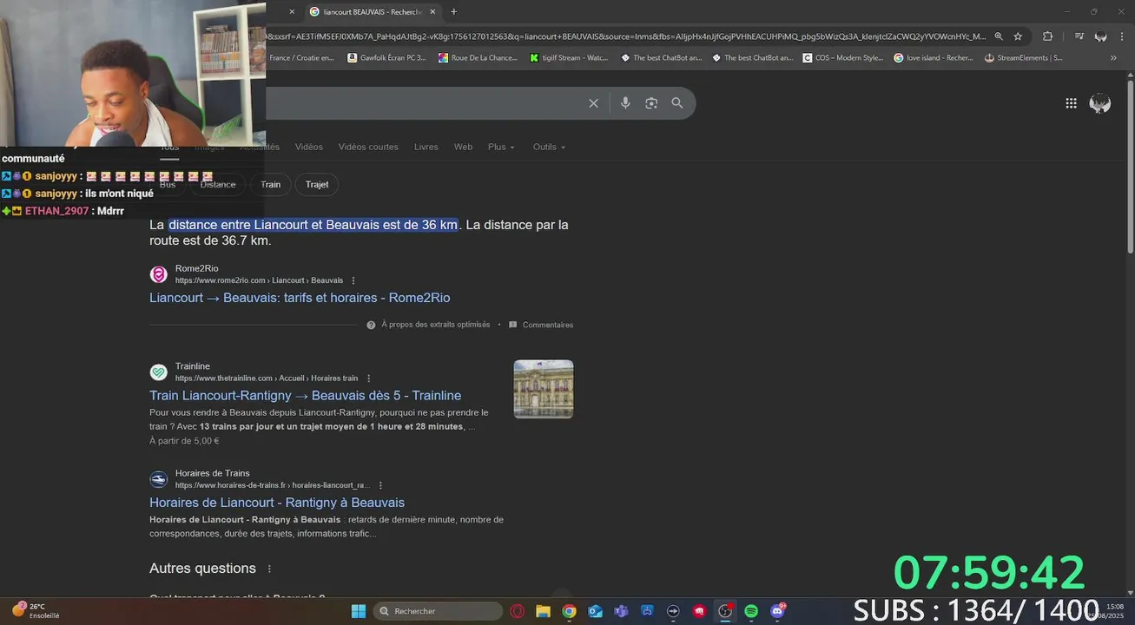Open OBS Studio from the taskbar
Viewport: 1135px width, 625px height.
tap(725, 611)
